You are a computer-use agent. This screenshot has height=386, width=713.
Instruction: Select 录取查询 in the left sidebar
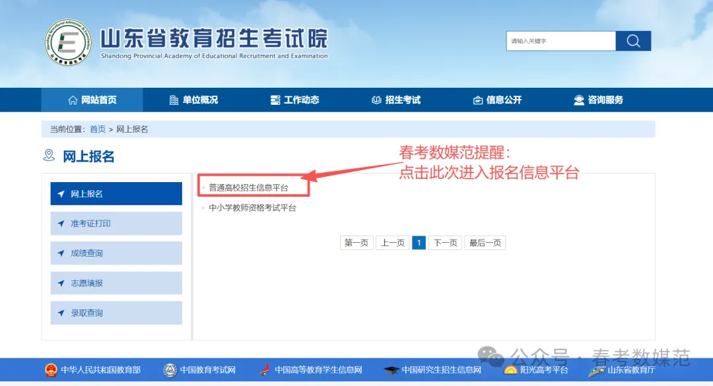116,313
